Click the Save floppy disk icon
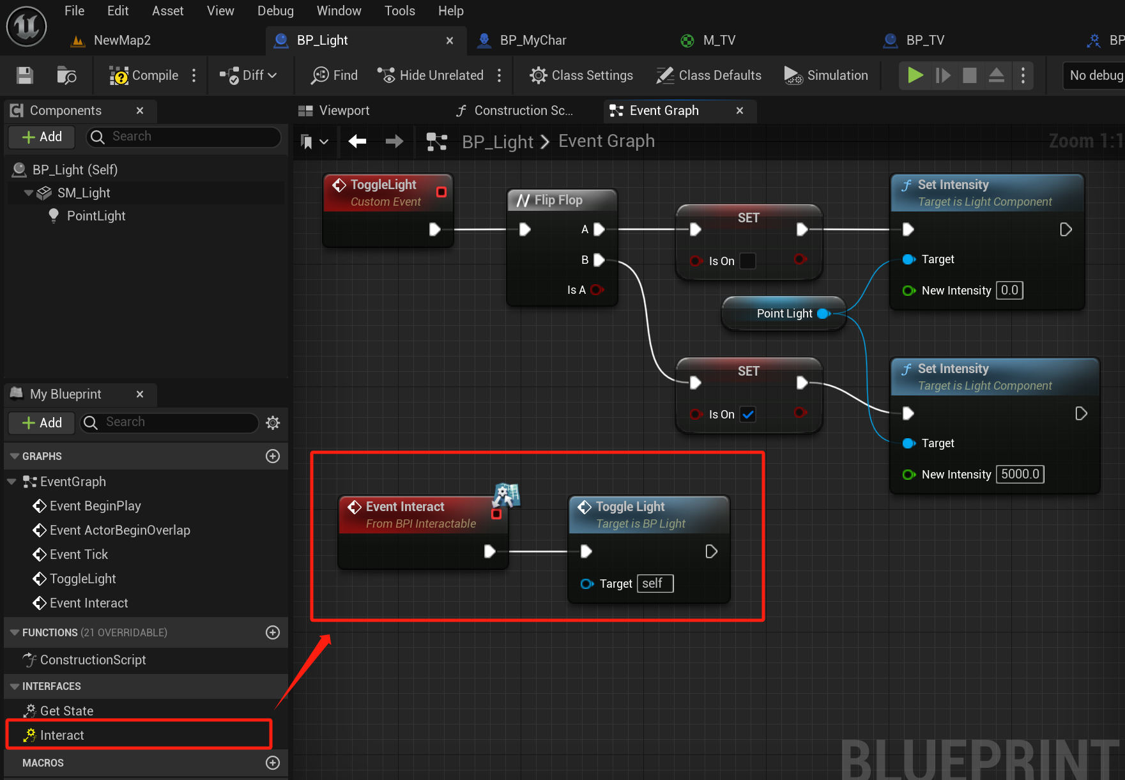Viewport: 1125px width, 780px height. [25, 75]
